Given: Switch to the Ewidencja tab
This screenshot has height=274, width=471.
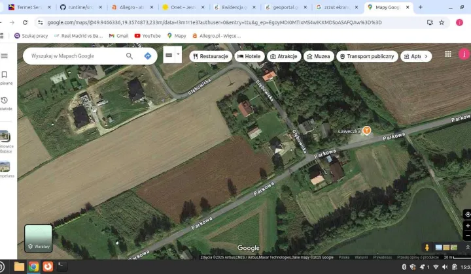Looking at the screenshot, I should tap(234, 7).
